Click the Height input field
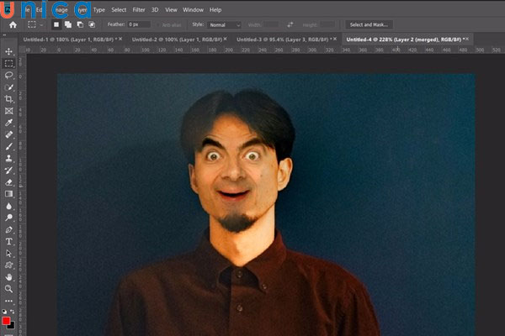The width and height of the screenshot is (505, 336). pos(327,24)
